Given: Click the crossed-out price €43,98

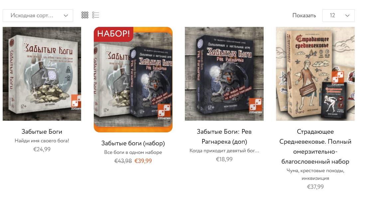Looking at the screenshot, I should tap(123, 161).
